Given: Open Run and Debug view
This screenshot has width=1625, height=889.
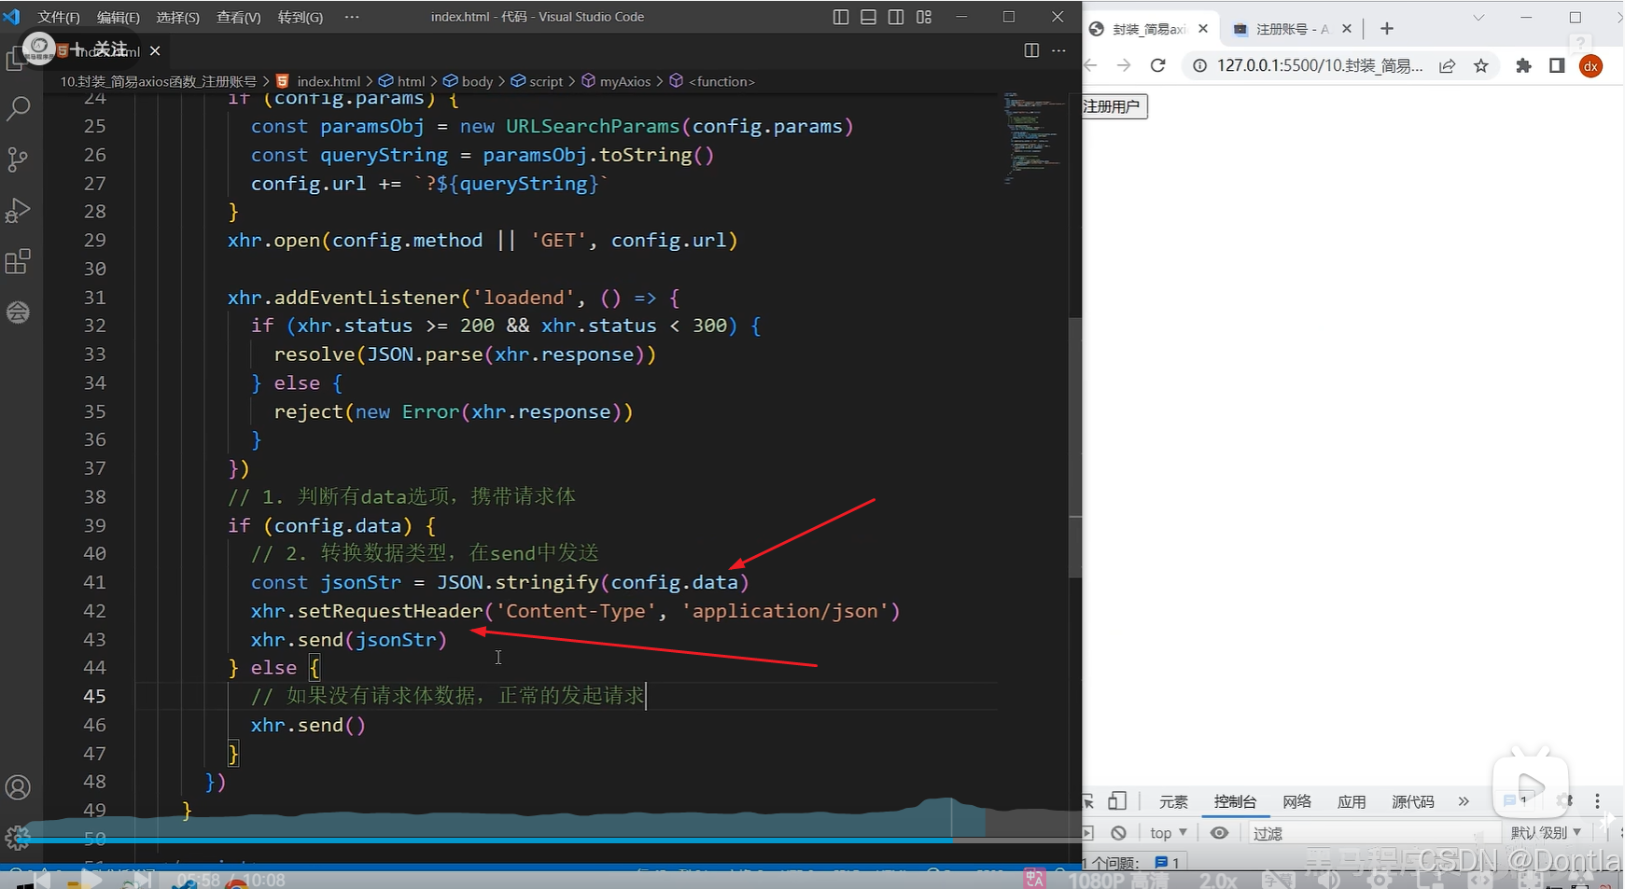Looking at the screenshot, I should pos(18,210).
